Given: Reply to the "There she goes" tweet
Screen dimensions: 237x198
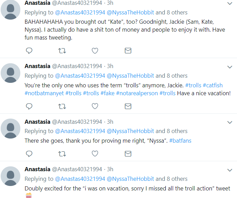Looking at the screenshot, I should click(29, 154).
